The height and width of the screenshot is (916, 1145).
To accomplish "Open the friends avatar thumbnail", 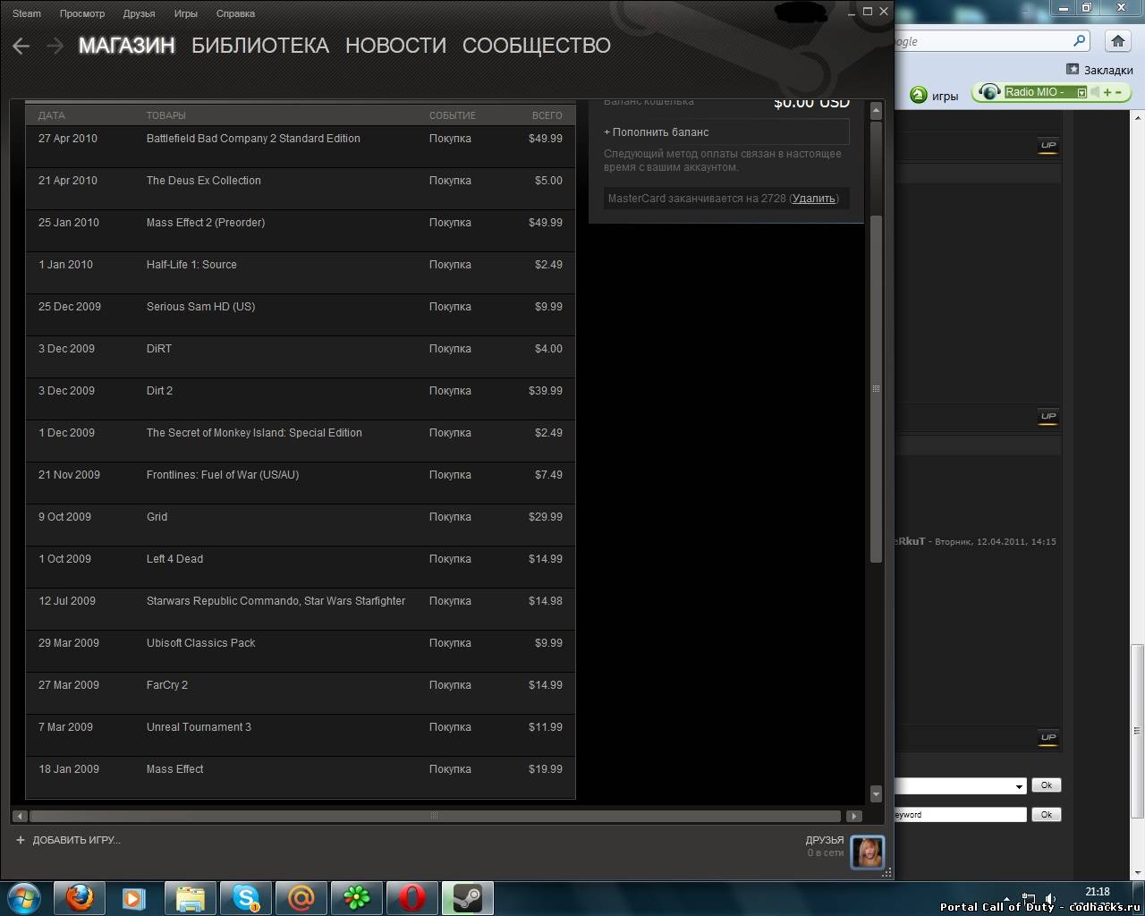I will tap(867, 852).
